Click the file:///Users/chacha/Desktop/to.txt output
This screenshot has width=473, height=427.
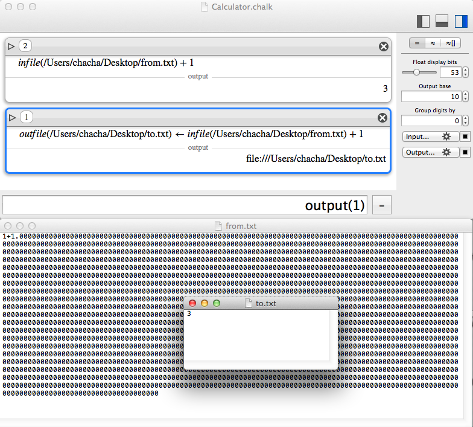[x=316, y=159]
